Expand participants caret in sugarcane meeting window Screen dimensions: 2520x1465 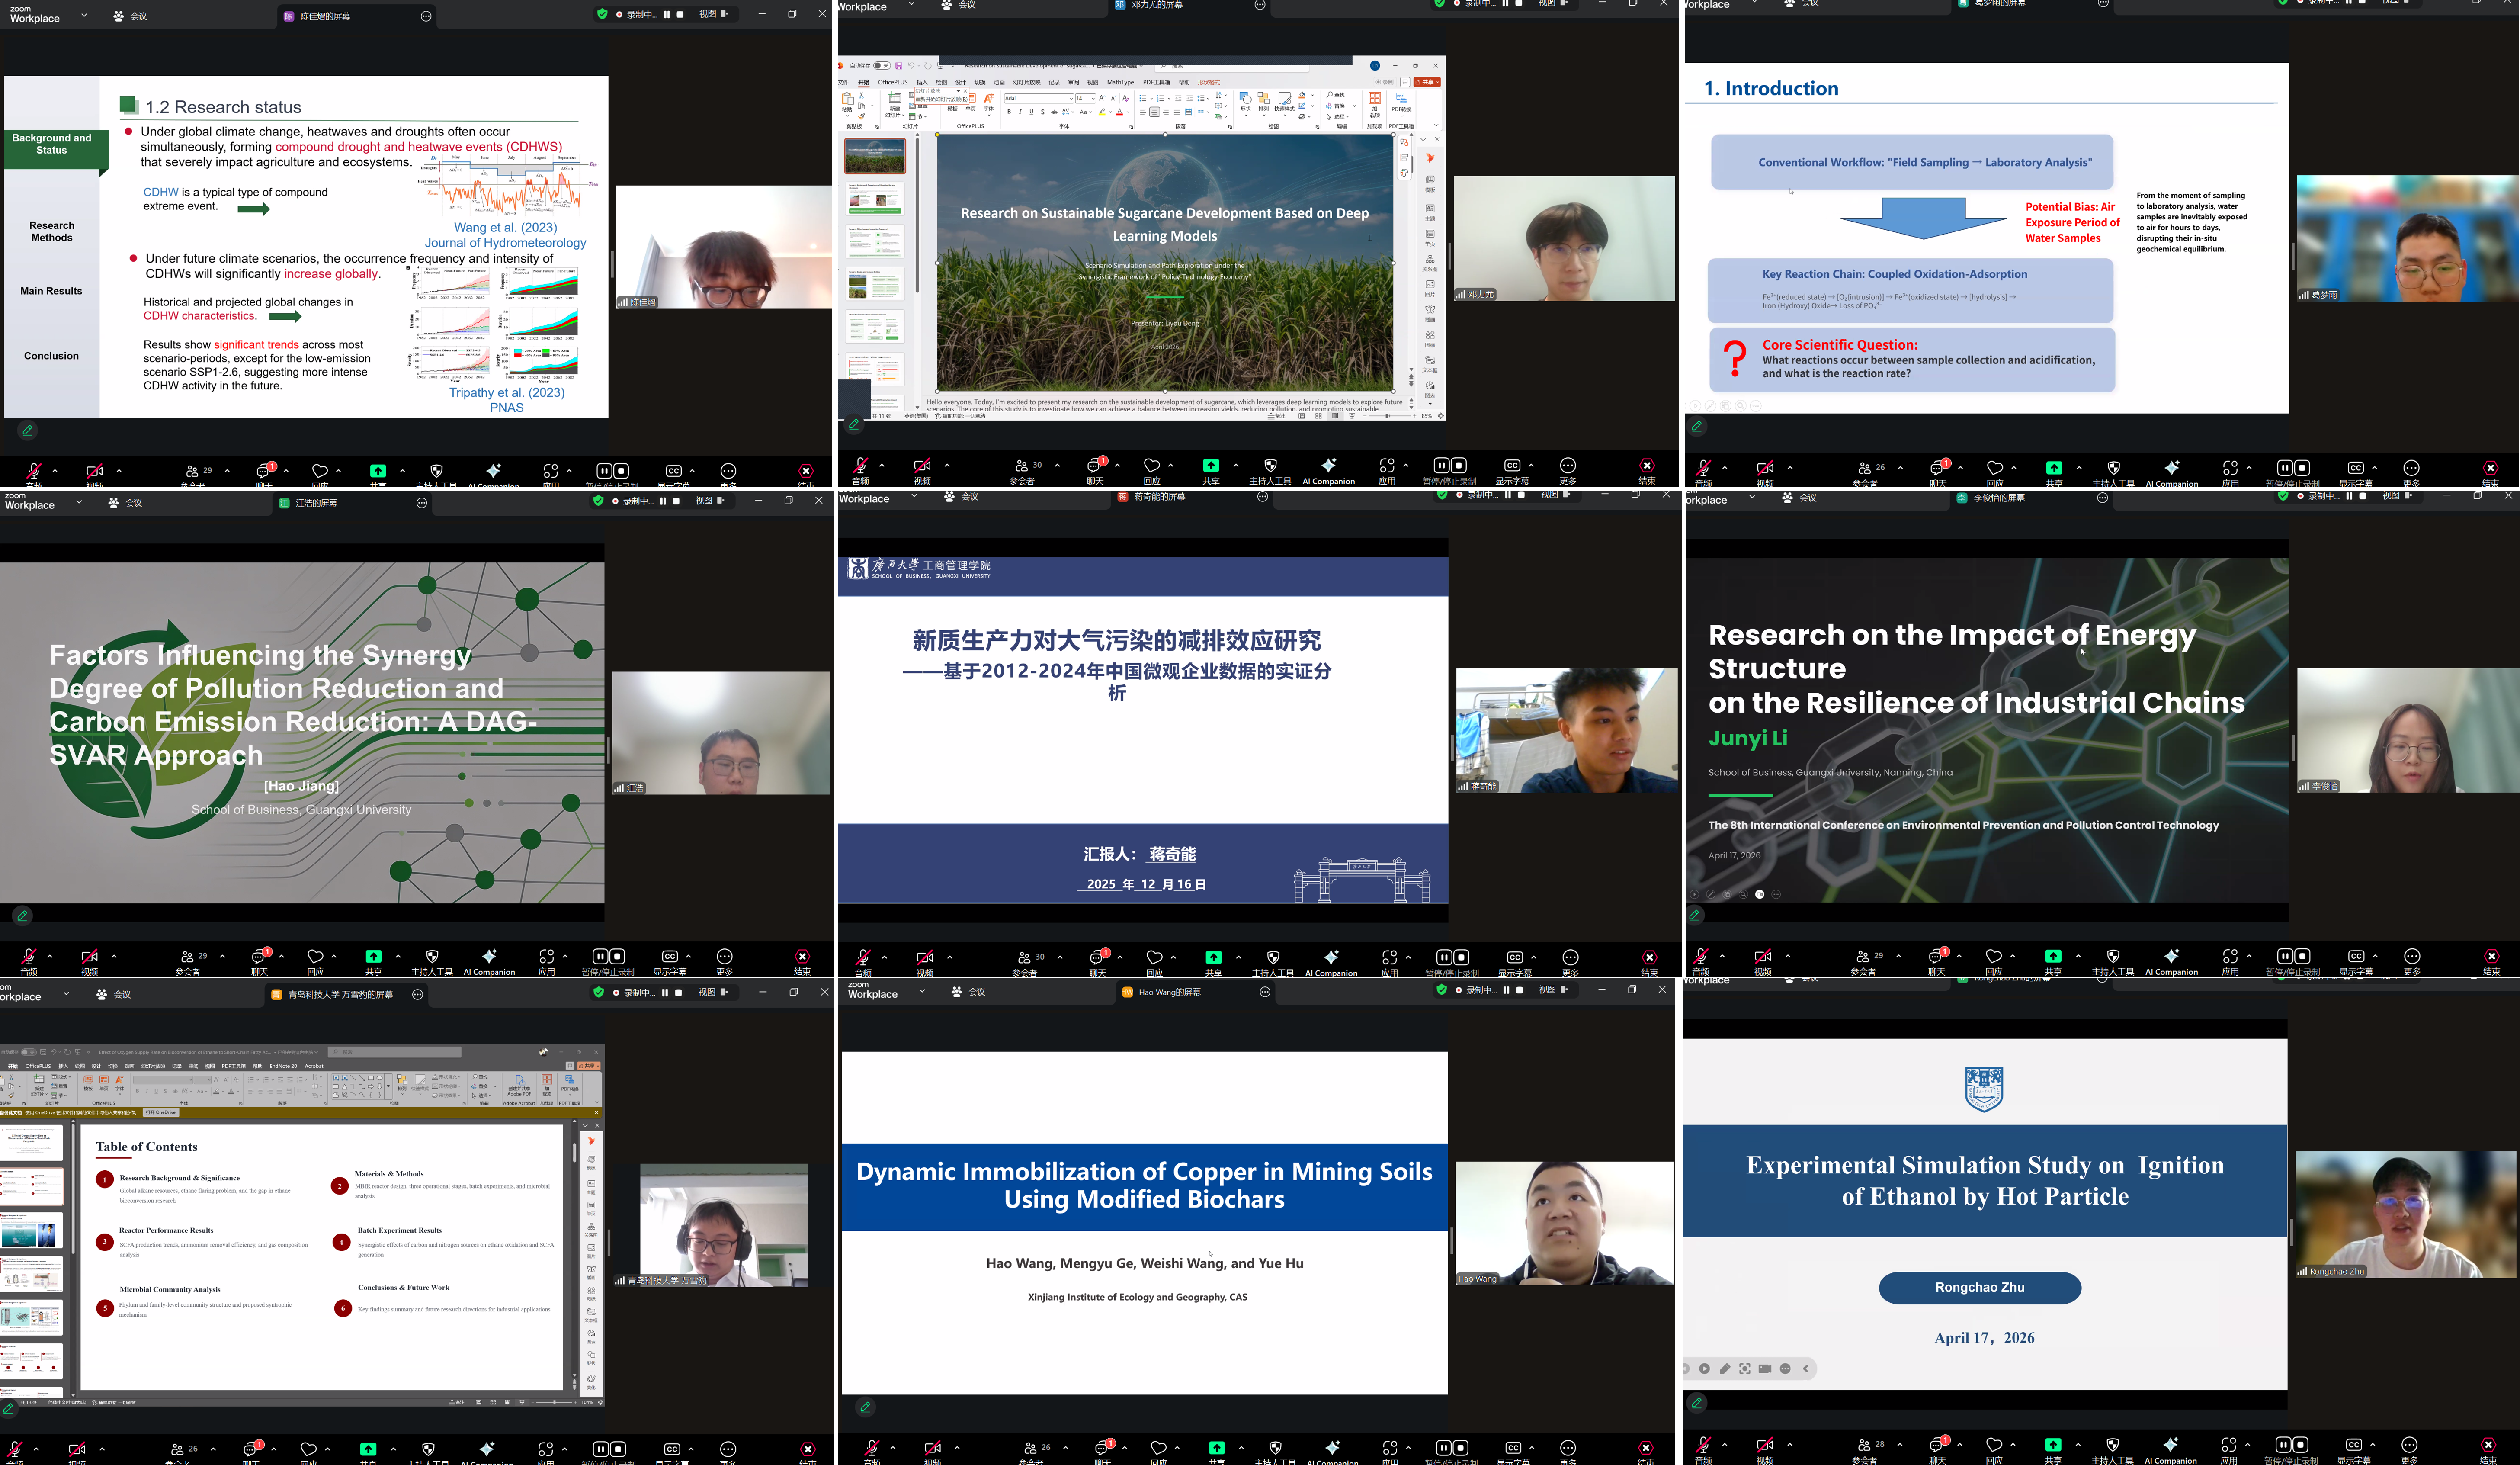click(x=1057, y=465)
